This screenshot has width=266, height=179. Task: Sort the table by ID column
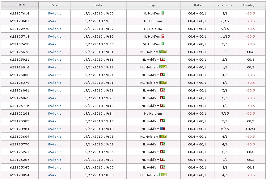(x=24, y=5)
